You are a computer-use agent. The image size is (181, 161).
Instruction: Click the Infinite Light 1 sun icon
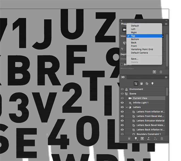pyautogui.click(x=130, y=103)
